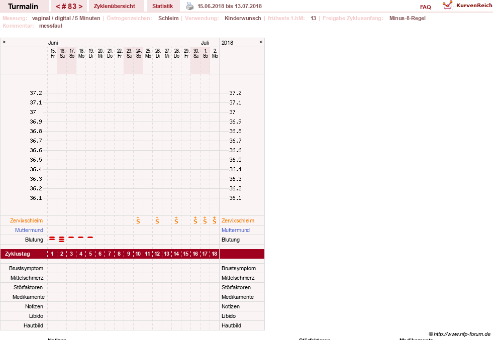Screen dimensions: 493x340
Task: Click cervical mucus S+ symbol on cycle day 16
Action: point(195,220)
